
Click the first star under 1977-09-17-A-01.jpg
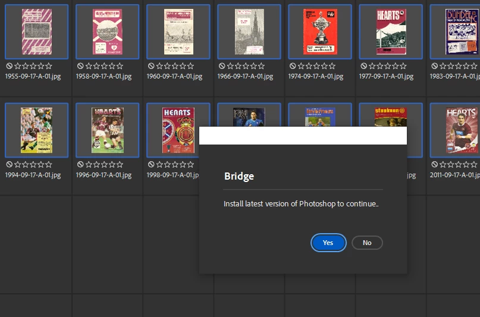(x=372, y=66)
